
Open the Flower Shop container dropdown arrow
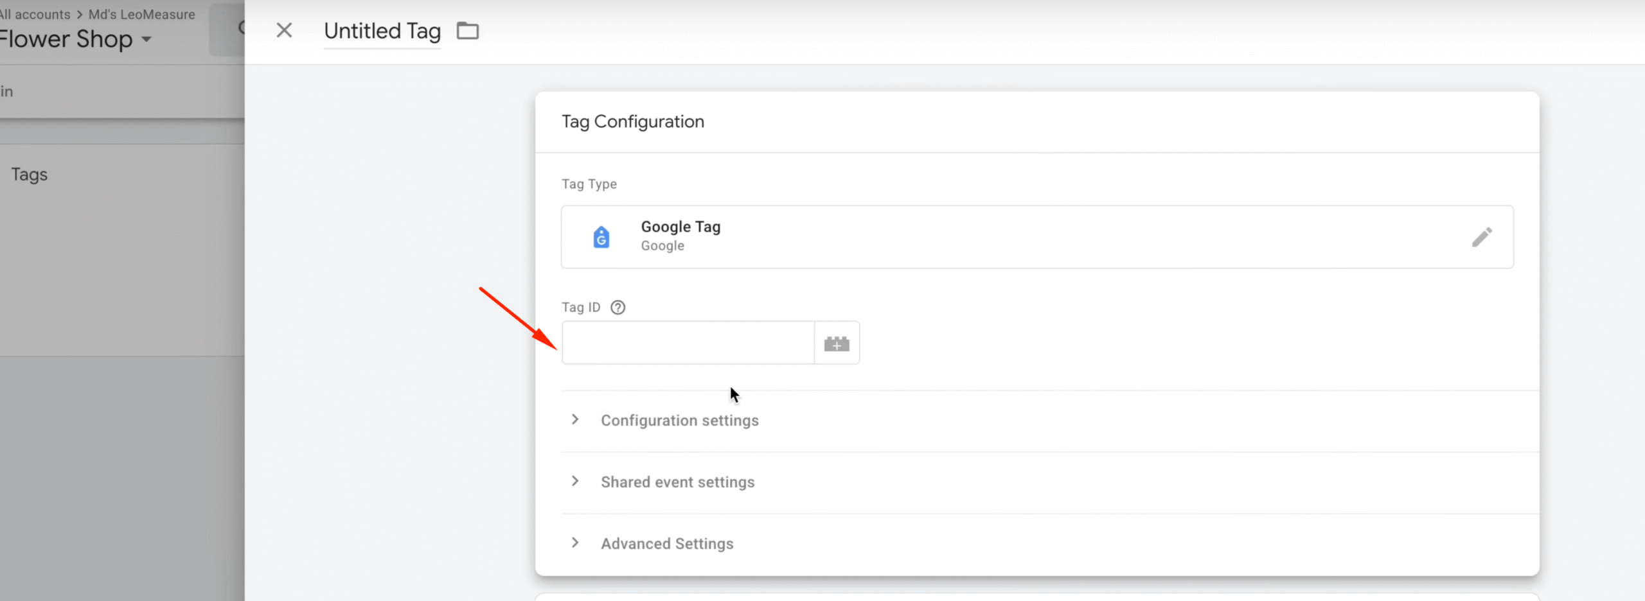(x=147, y=39)
